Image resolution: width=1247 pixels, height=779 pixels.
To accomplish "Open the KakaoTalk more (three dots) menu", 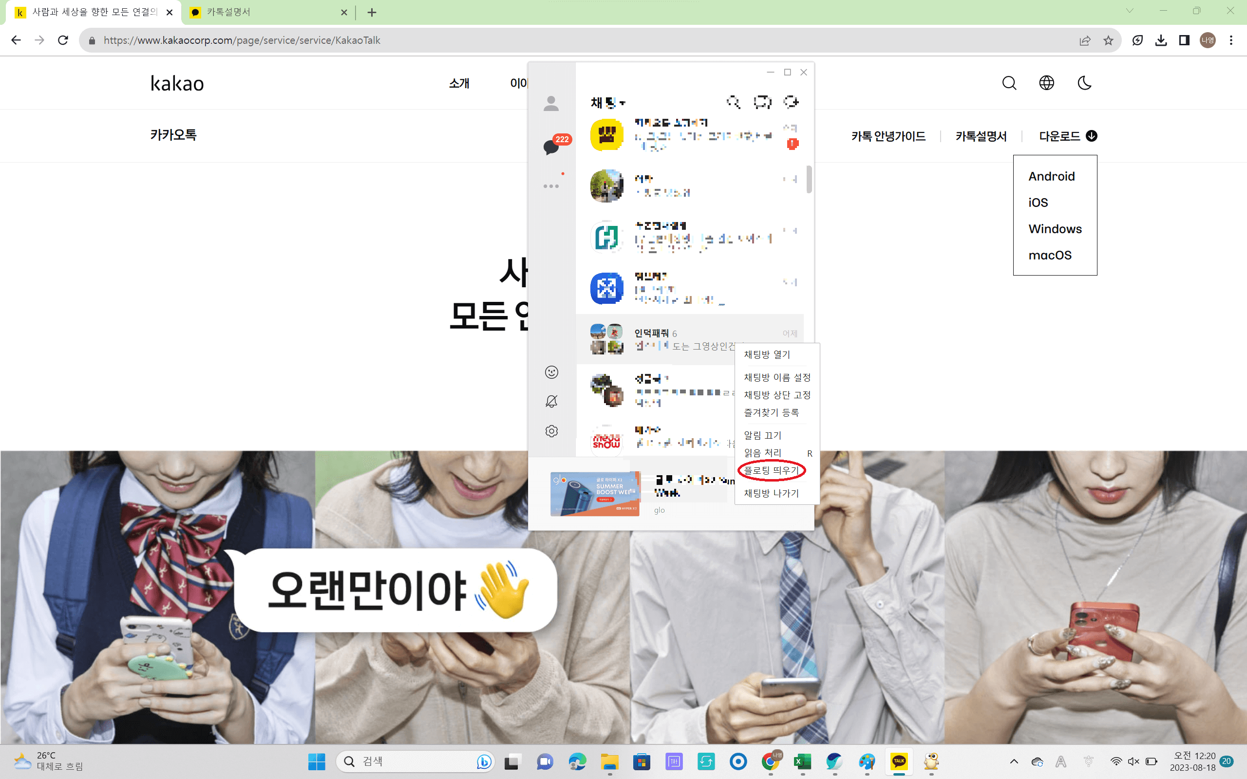I will (551, 186).
